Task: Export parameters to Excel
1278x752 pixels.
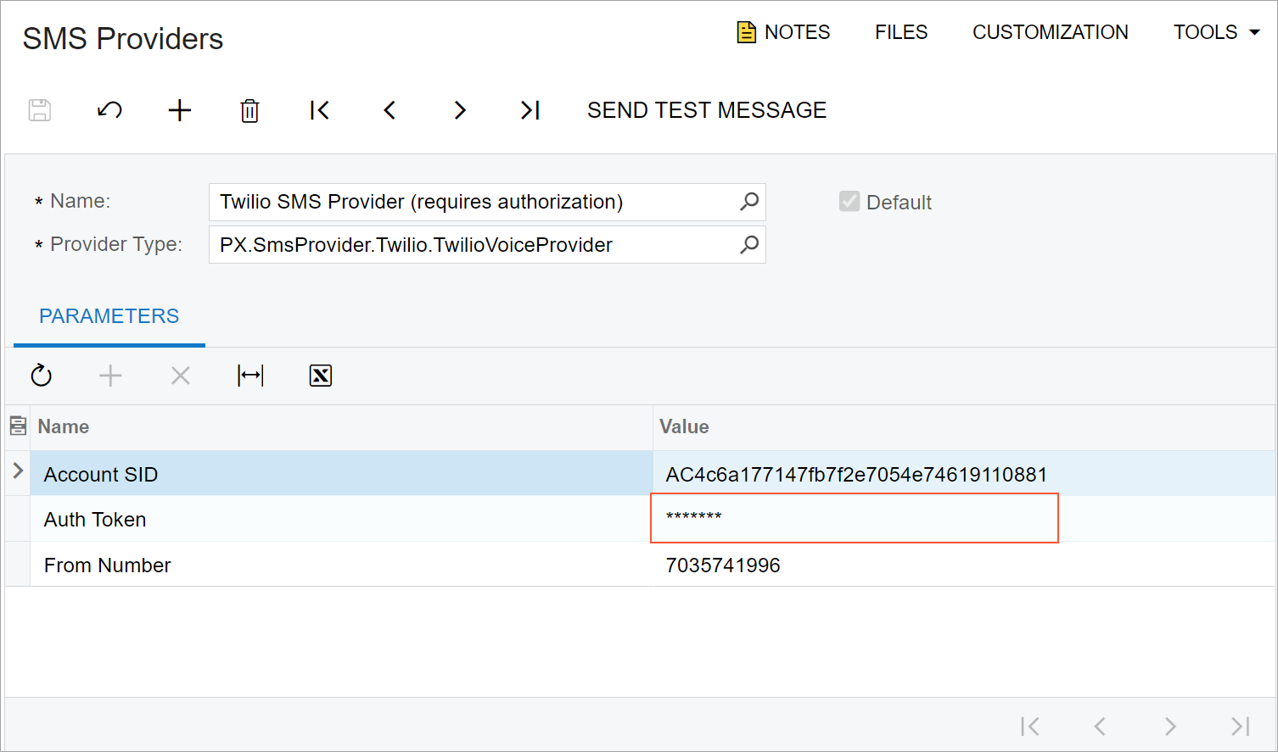Action: (x=321, y=376)
